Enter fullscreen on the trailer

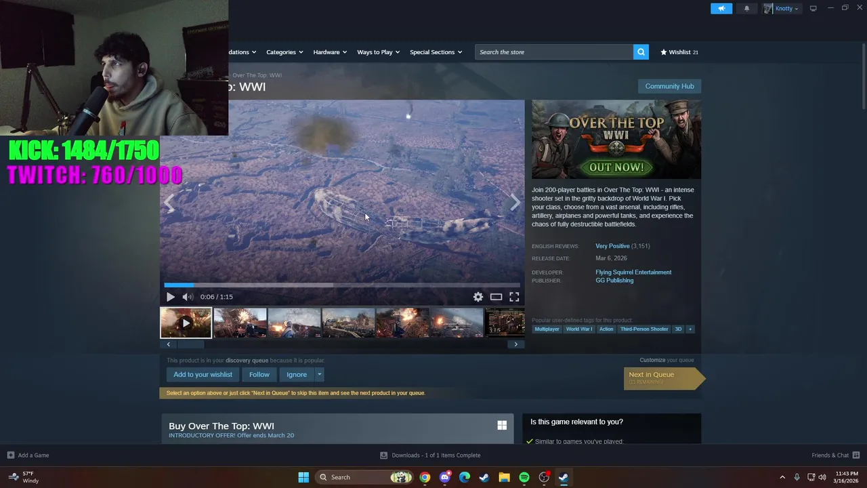(514, 297)
